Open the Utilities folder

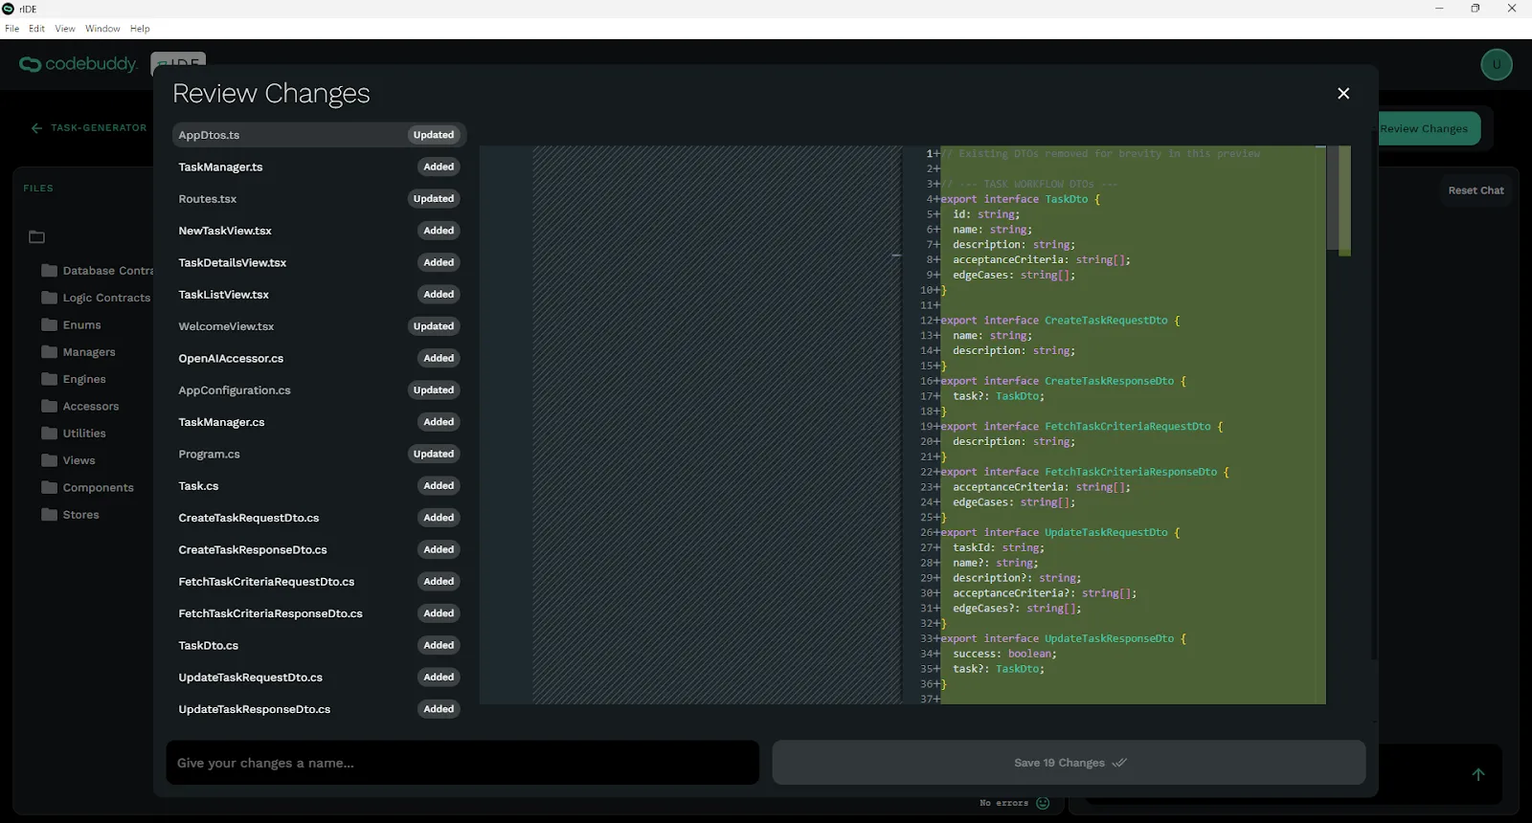(x=74, y=434)
